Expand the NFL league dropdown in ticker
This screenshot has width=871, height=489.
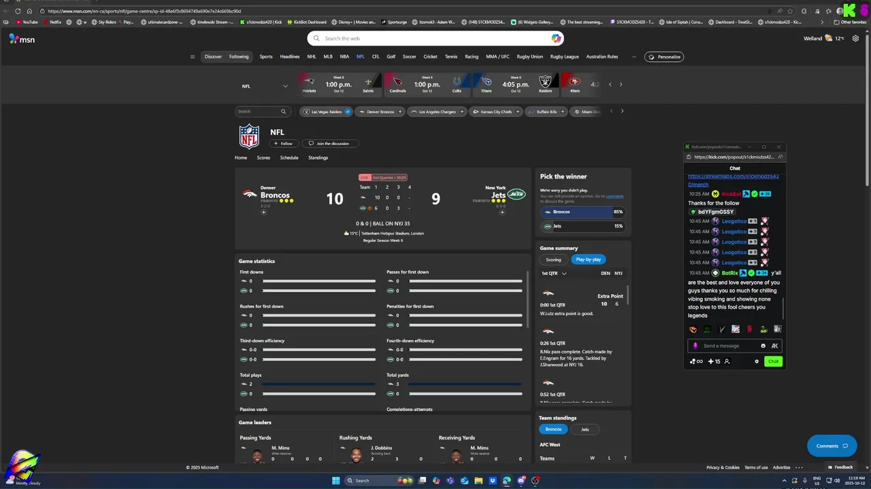[x=285, y=86]
